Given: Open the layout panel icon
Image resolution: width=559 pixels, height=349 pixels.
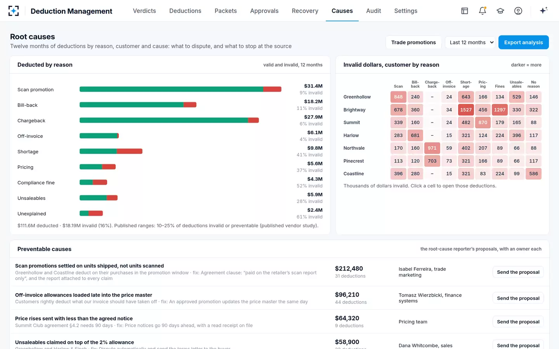Looking at the screenshot, I should [465, 11].
